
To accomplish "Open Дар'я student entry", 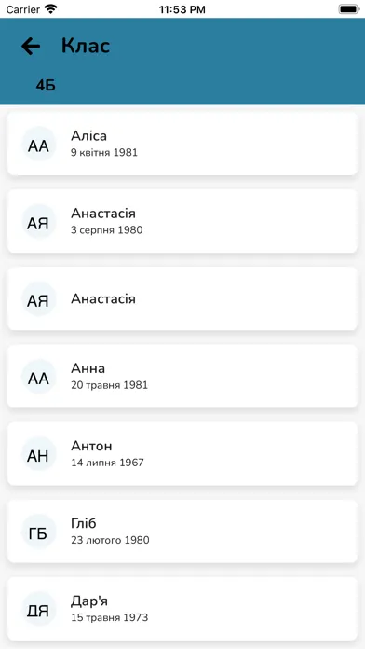I will tap(182, 609).
